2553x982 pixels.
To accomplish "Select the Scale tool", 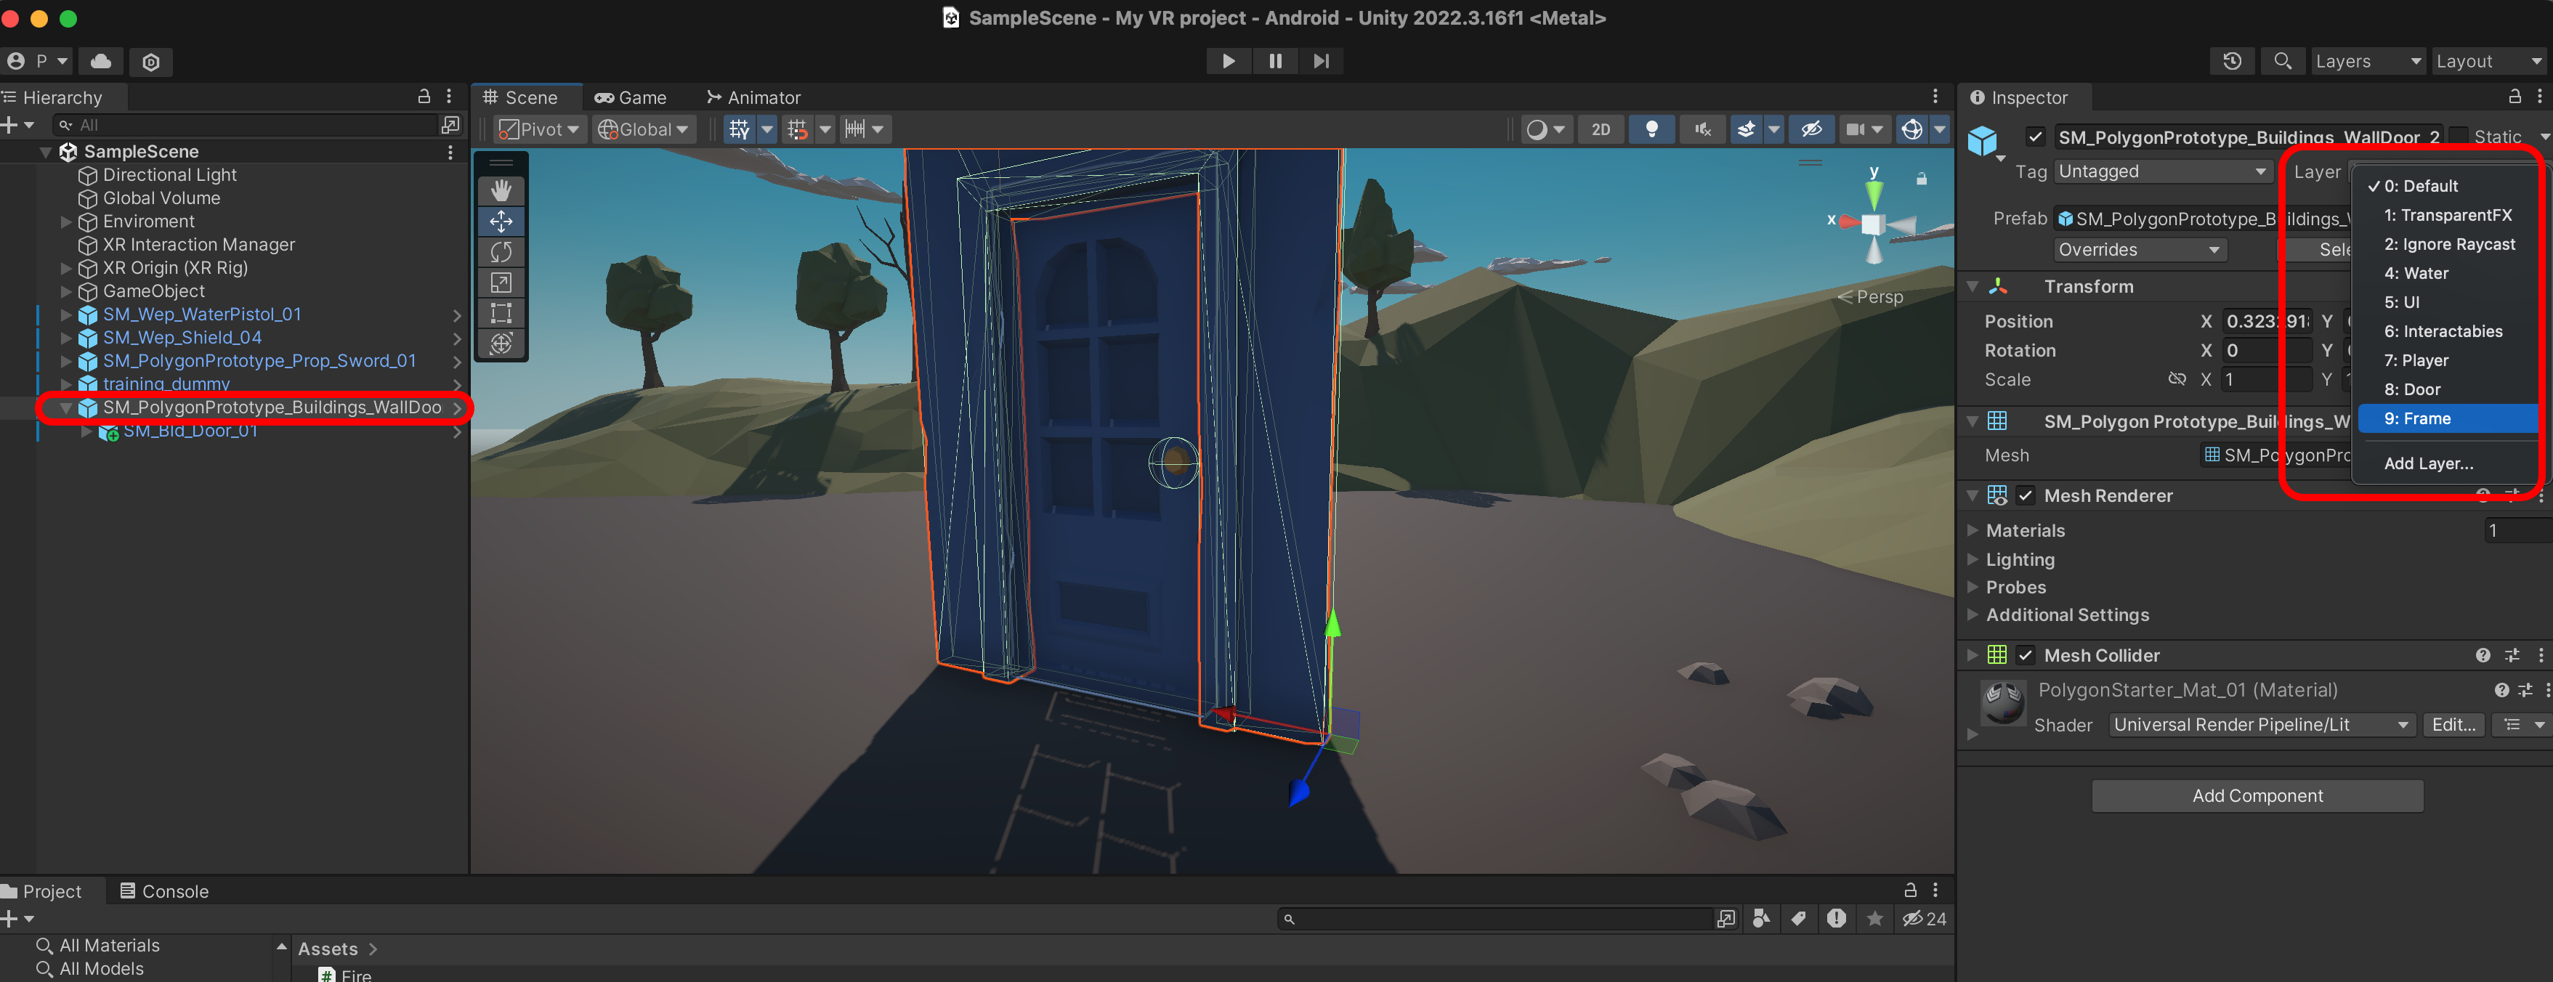I will [x=501, y=283].
